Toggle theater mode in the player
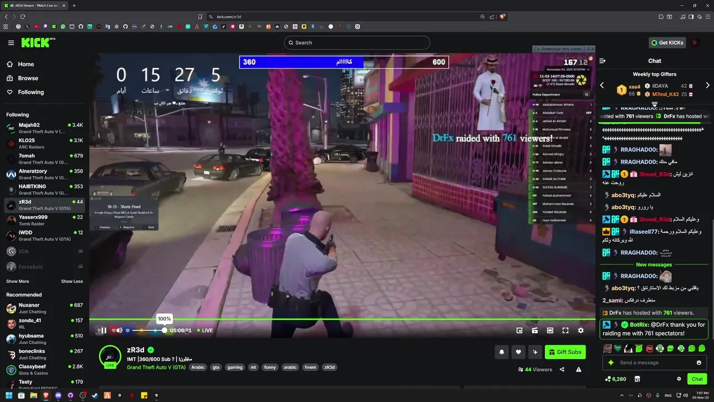714x402 pixels. tap(550, 331)
